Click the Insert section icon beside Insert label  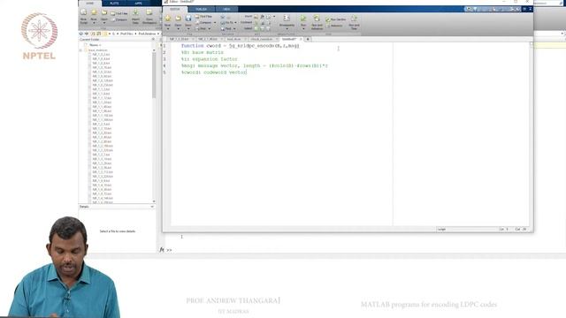point(256,17)
